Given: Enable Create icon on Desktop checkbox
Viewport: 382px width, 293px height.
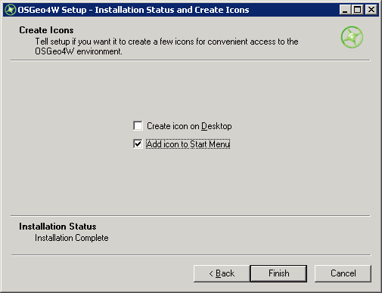Looking at the screenshot, I should click(x=138, y=125).
